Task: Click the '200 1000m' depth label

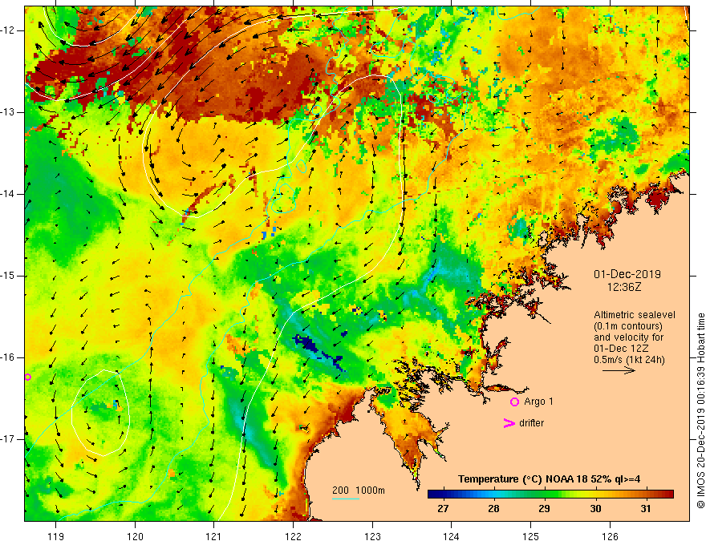Action: 359,490
